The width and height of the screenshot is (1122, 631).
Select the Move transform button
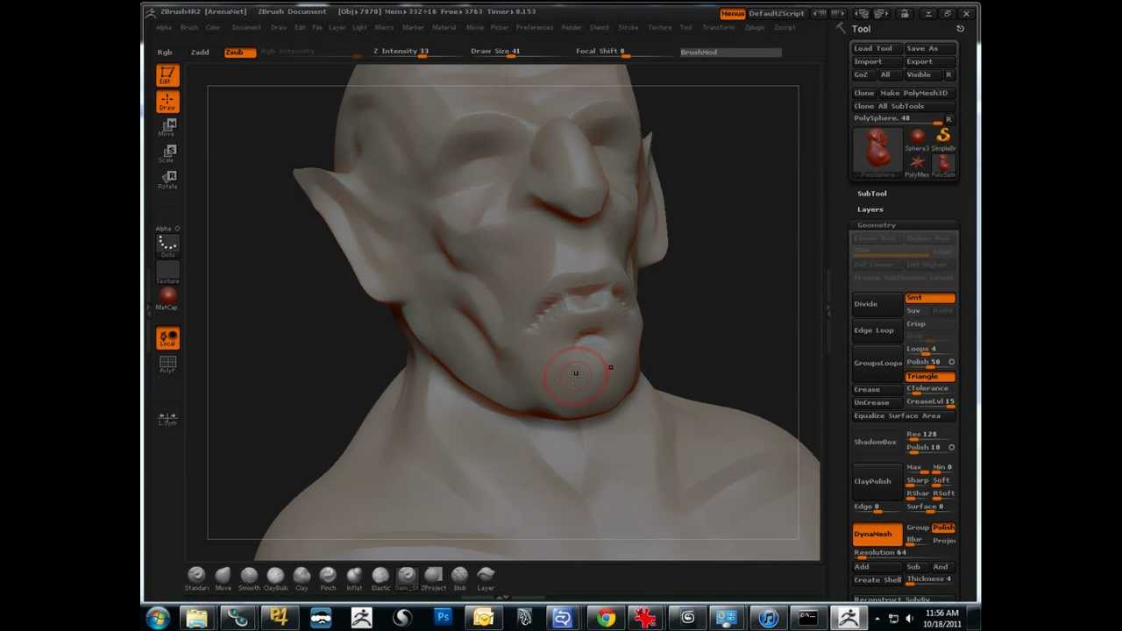click(167, 128)
